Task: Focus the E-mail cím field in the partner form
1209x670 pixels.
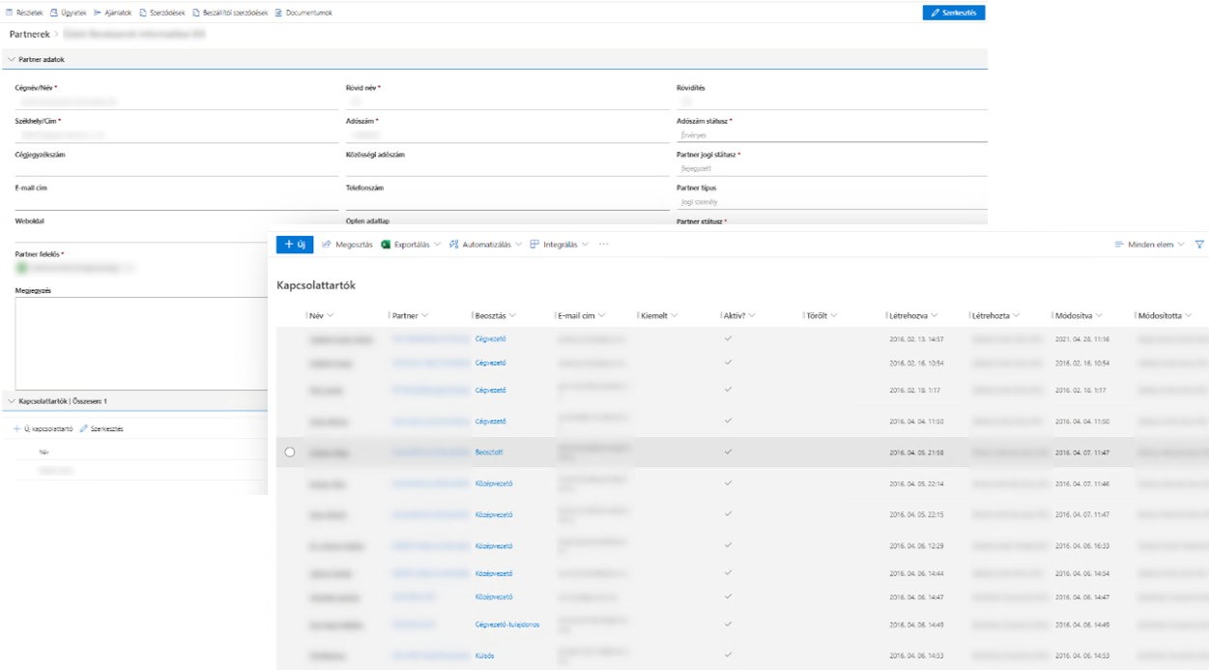Action: coord(177,201)
